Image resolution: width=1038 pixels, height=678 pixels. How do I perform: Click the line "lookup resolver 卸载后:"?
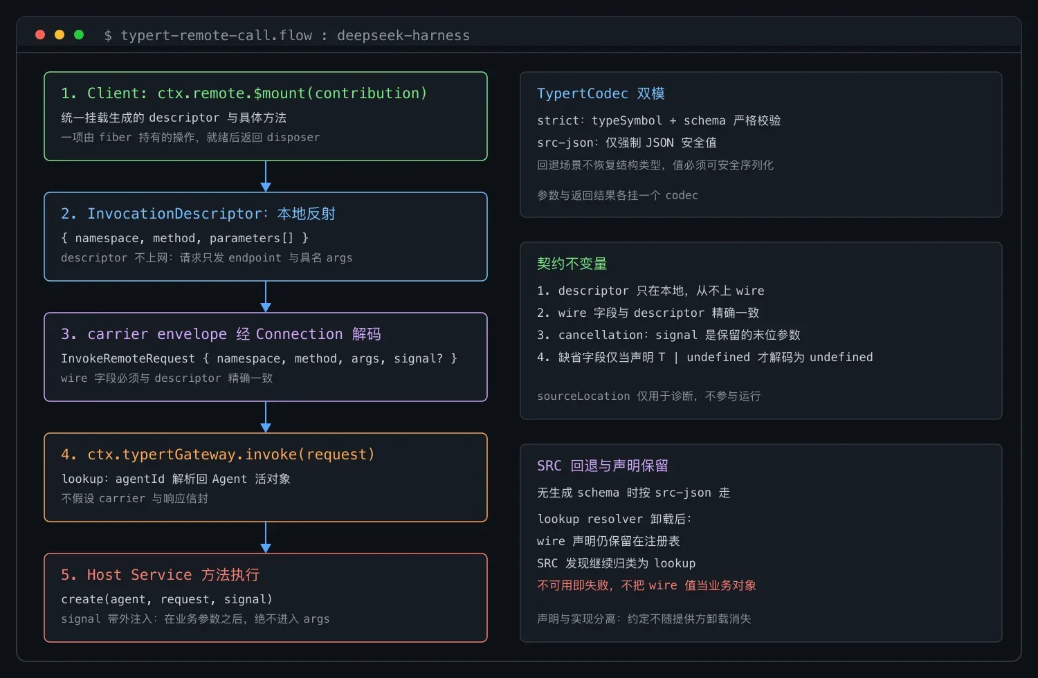tap(614, 519)
